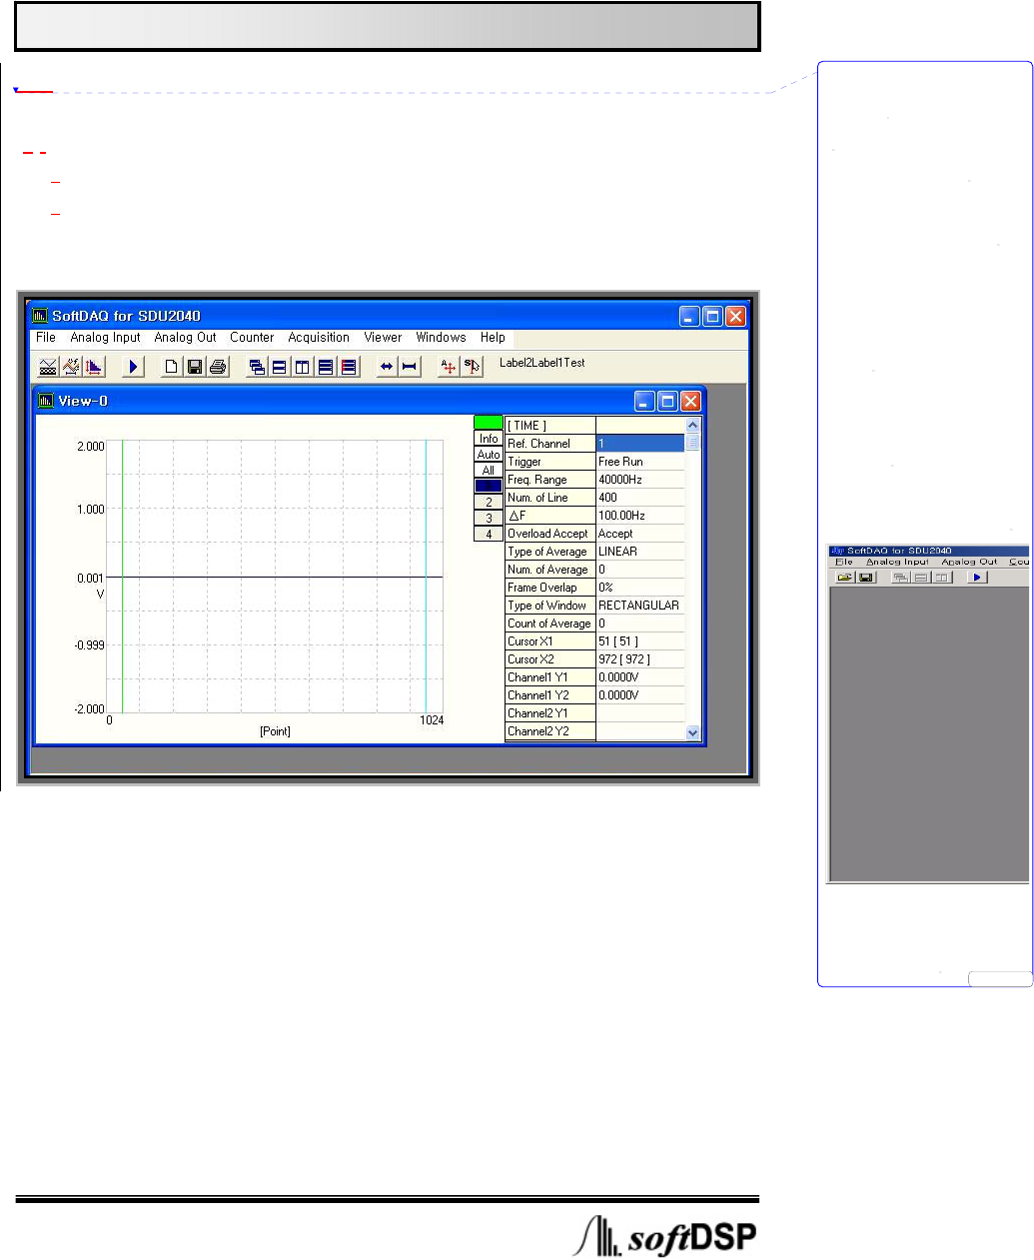Click open-folder icon in small SoftDAQ window
This screenshot has width=1034, height=1260.
click(844, 578)
